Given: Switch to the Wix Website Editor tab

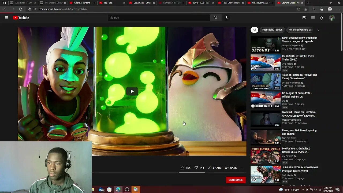Looking at the screenshot, I should [53, 3].
